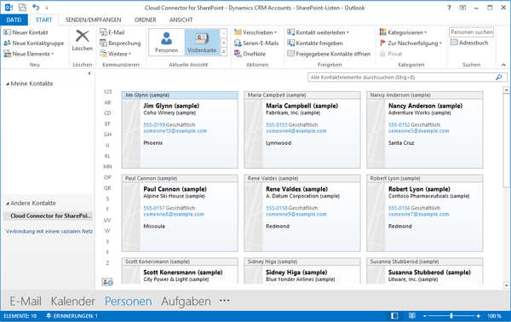Viewport: 511px width, 322px height.
Task: Switch to Personen view in Aktuelle Ansicht
Action: tap(167, 43)
